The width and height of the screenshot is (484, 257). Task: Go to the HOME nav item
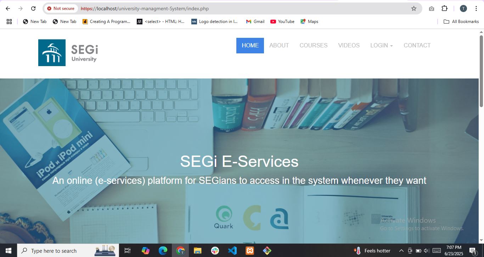click(250, 46)
